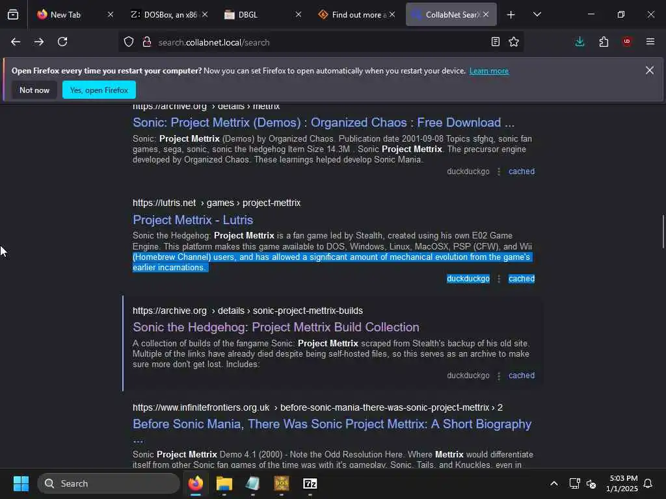Open 7-Zip from the taskbar

coord(310,483)
